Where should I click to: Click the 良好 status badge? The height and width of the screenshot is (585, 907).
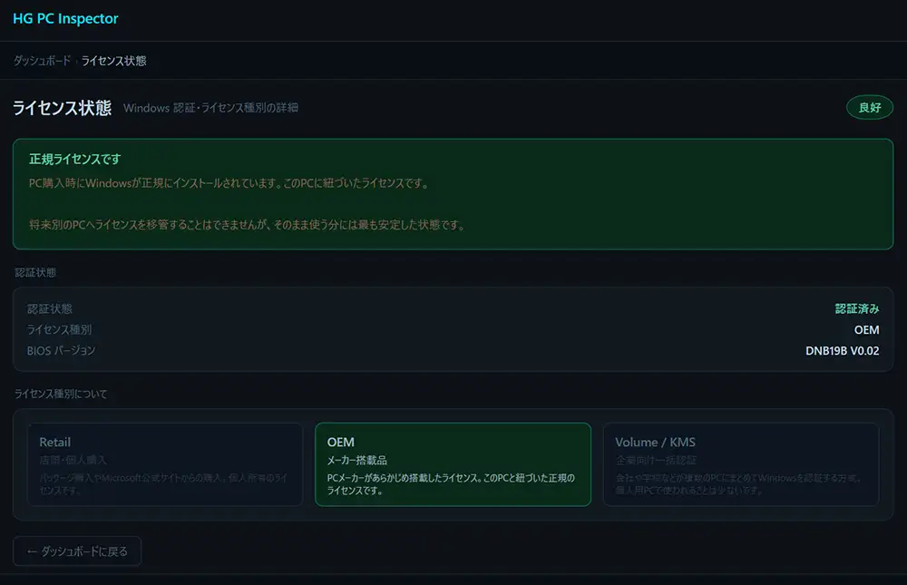(x=870, y=108)
